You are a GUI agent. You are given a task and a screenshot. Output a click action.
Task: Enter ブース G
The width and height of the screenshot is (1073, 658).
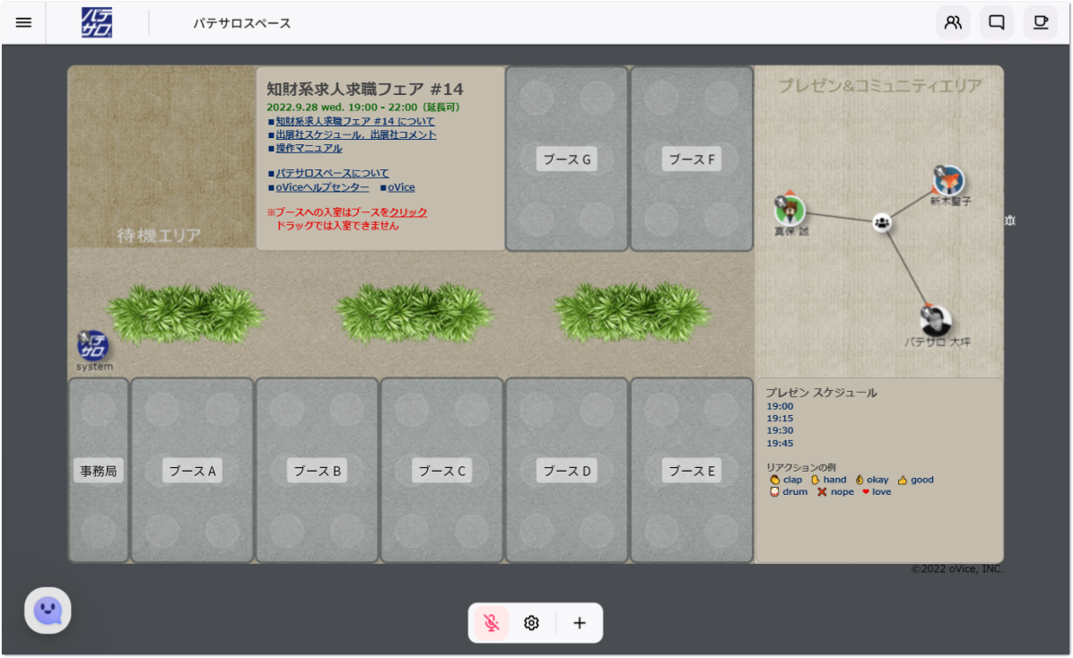tap(567, 160)
